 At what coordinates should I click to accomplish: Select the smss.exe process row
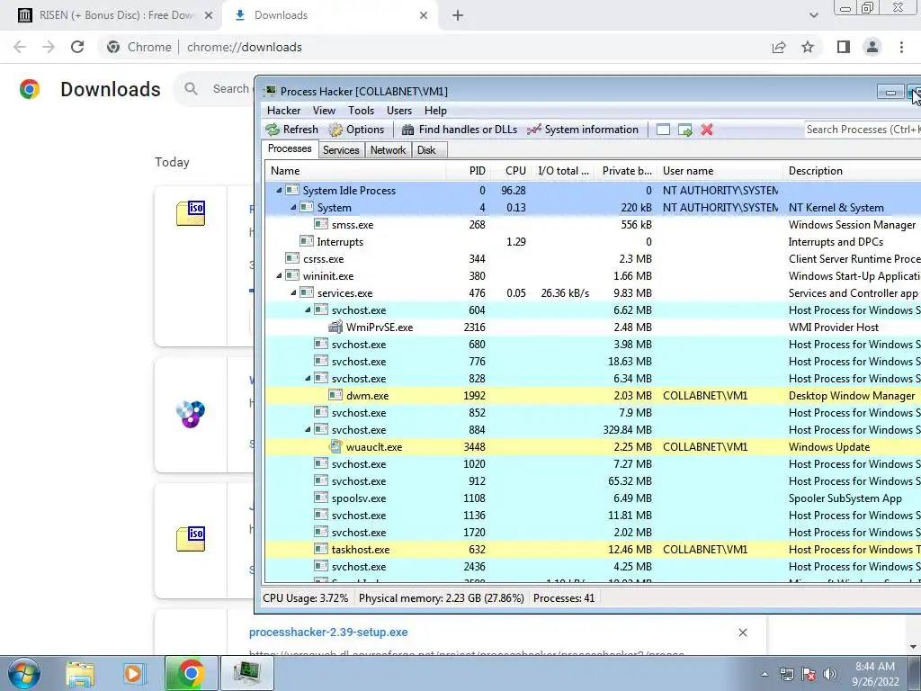[x=593, y=224]
